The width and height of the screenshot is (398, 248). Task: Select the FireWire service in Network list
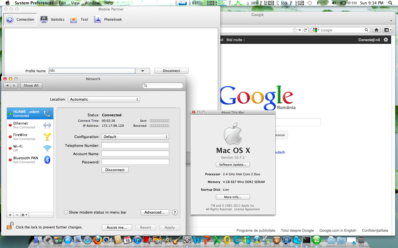tap(30, 137)
